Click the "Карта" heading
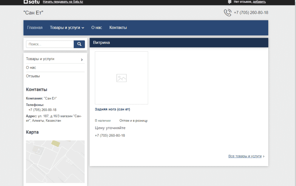 tap(32, 132)
